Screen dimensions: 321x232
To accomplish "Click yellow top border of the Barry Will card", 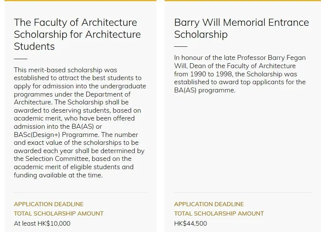I will (243, 1).
